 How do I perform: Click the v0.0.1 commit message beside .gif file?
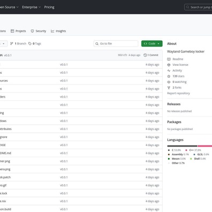(64, 185)
